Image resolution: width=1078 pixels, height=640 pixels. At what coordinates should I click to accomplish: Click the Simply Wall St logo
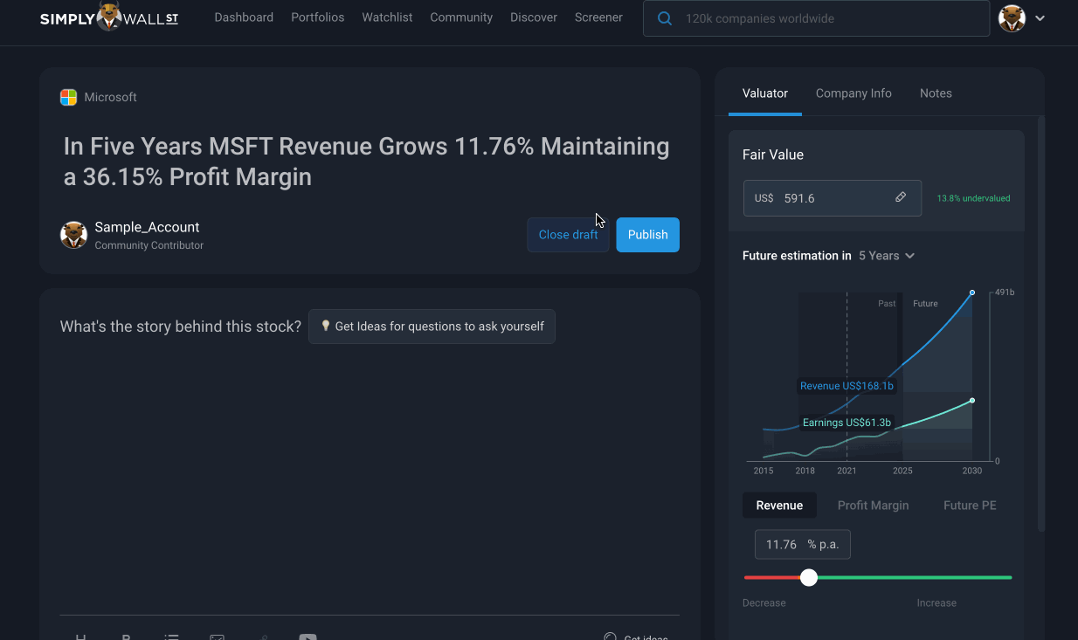click(109, 17)
